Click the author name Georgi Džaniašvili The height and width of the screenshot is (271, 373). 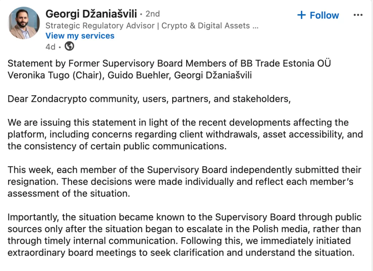93,13
